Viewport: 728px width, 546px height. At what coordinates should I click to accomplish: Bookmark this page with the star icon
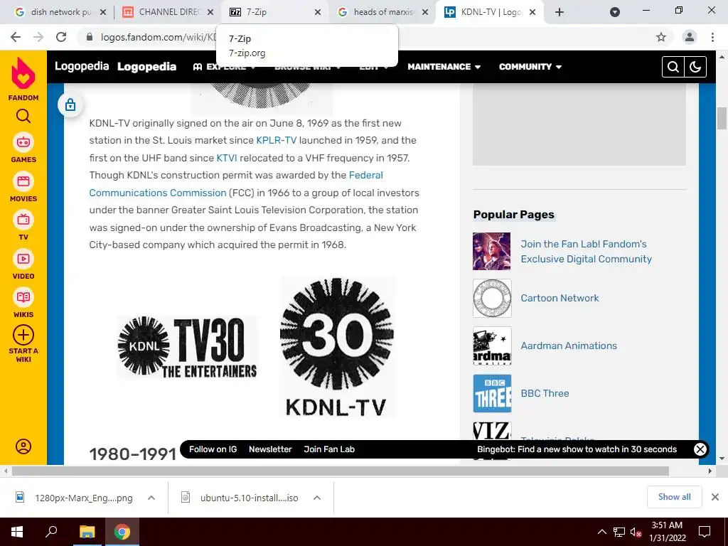(x=661, y=37)
